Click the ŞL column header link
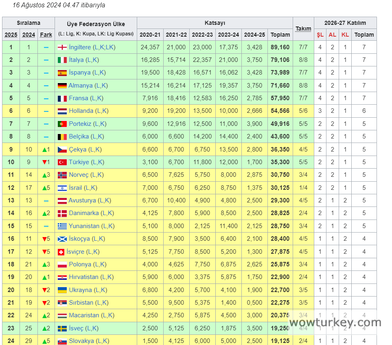The height and width of the screenshot is (345, 392). tap(320, 35)
